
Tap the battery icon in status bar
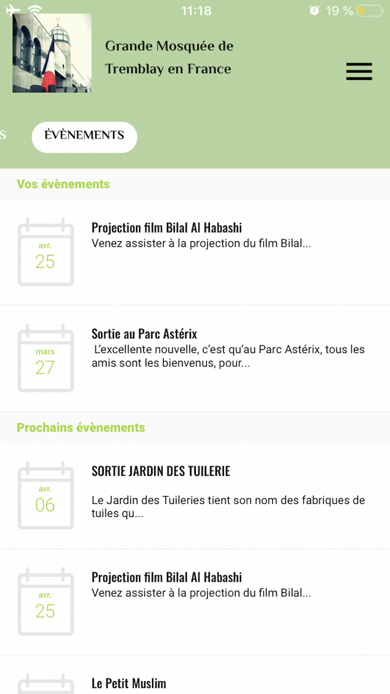pyautogui.click(x=370, y=11)
